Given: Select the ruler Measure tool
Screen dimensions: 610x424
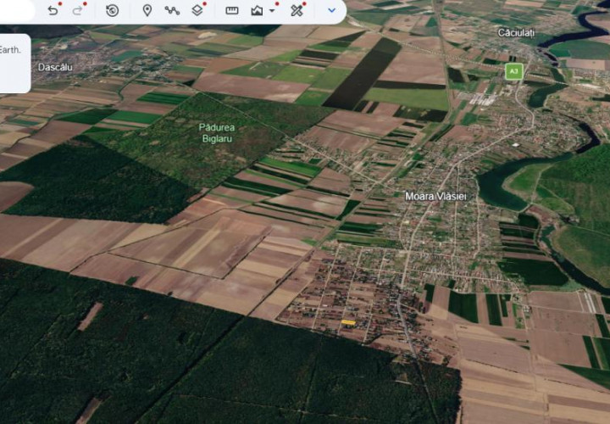Looking at the screenshot, I should pyautogui.click(x=232, y=10).
